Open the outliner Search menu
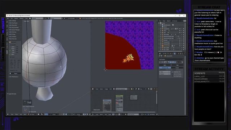The height and width of the screenshot is (130, 231). tap(169, 21)
